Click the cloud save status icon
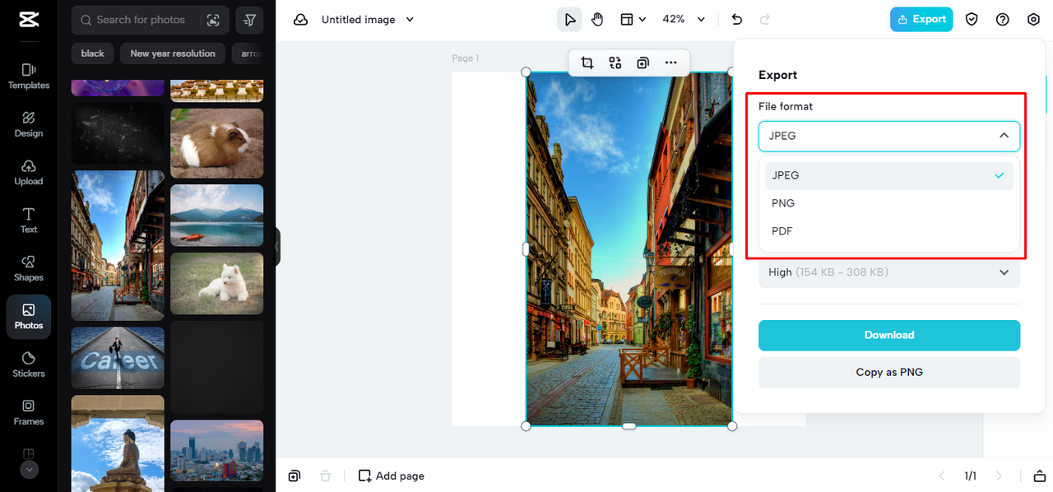1053x492 pixels. coord(300,20)
